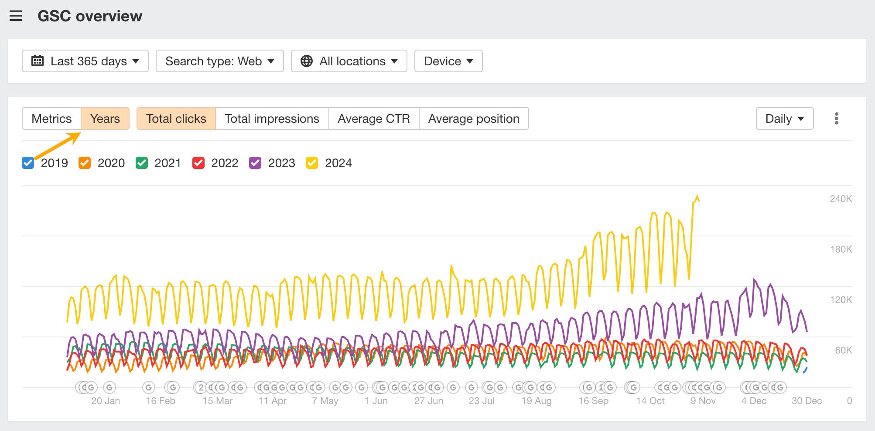Expand the Search type: Web dropdown
The height and width of the screenshot is (431, 875).
219,61
